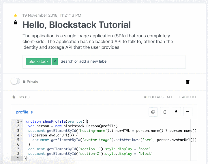This screenshot has width=208, height=164.
Task: Collapse profile.js with minus icon
Action: pos(188,112)
